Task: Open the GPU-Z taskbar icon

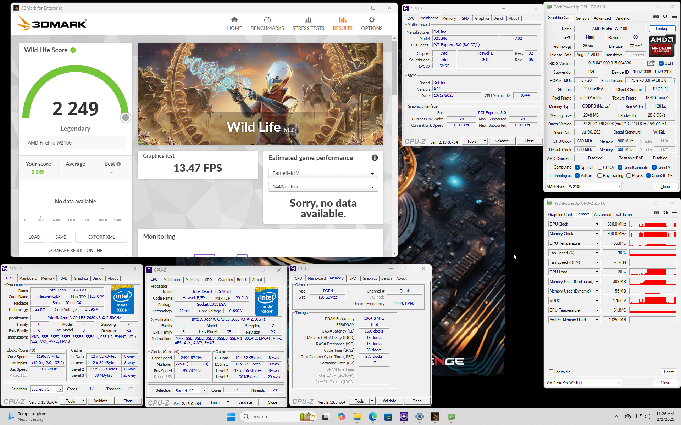Action: point(451,416)
